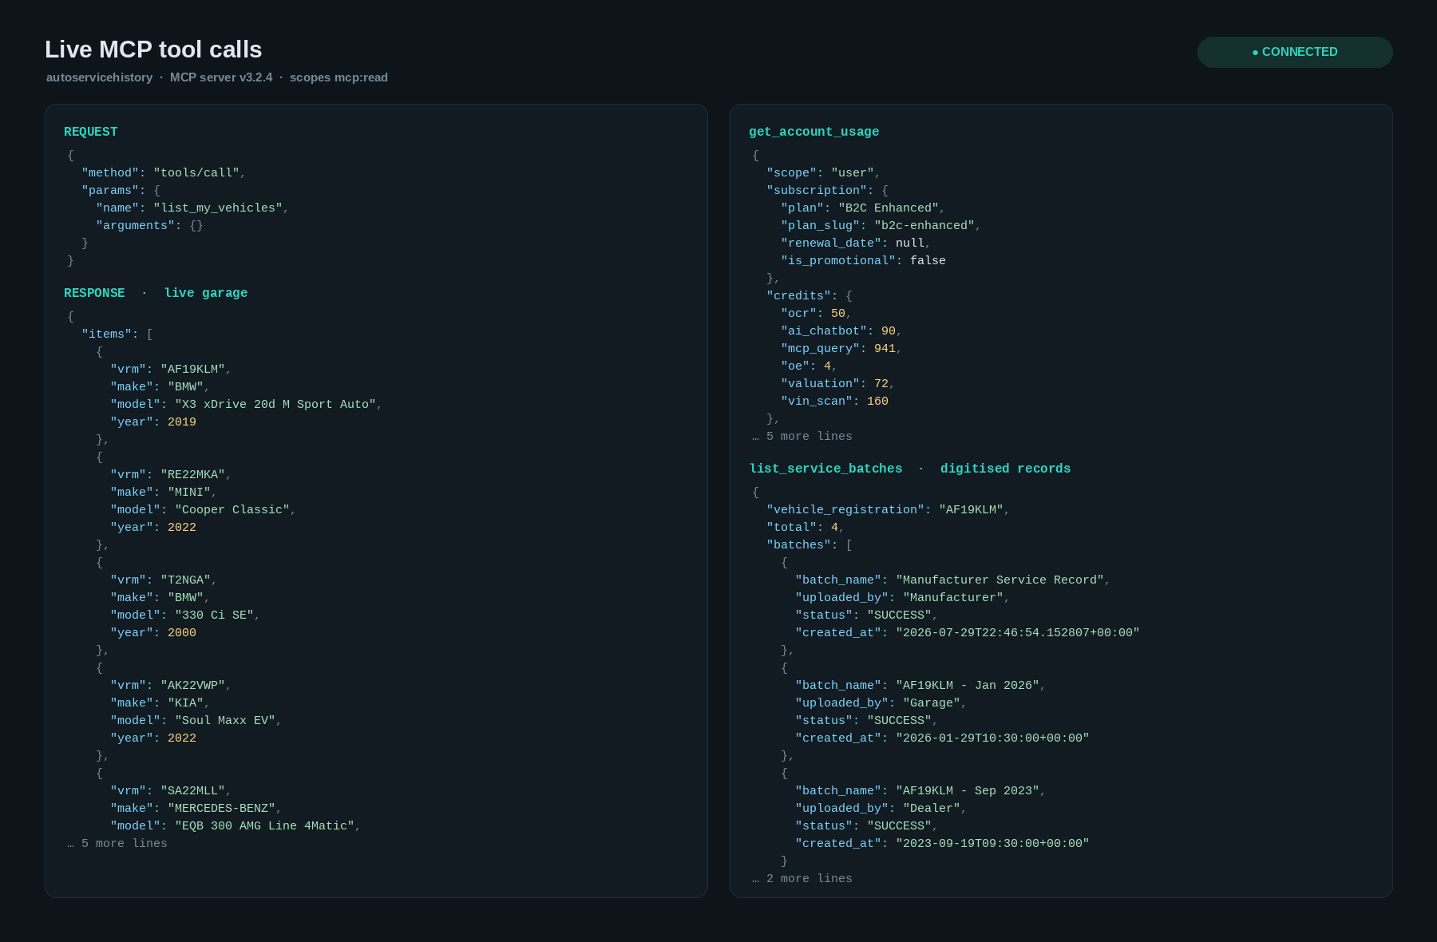Click the live garage label
The width and height of the screenshot is (1437, 942).
pos(206,293)
